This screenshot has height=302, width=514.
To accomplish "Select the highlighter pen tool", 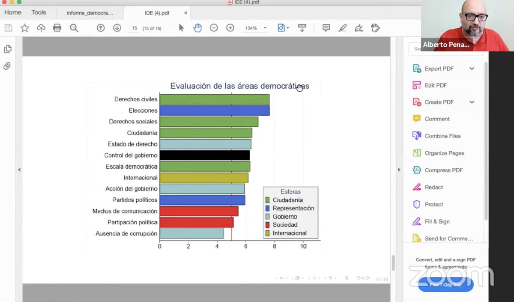I will pos(342,28).
